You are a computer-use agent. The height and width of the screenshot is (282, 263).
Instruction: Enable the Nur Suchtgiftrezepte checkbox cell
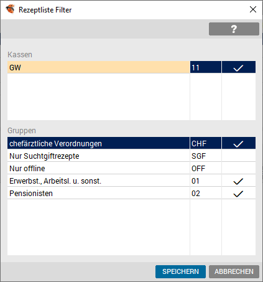[x=238, y=156]
